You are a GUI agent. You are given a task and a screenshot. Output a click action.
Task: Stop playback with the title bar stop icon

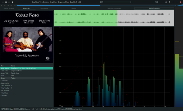(13, 2)
